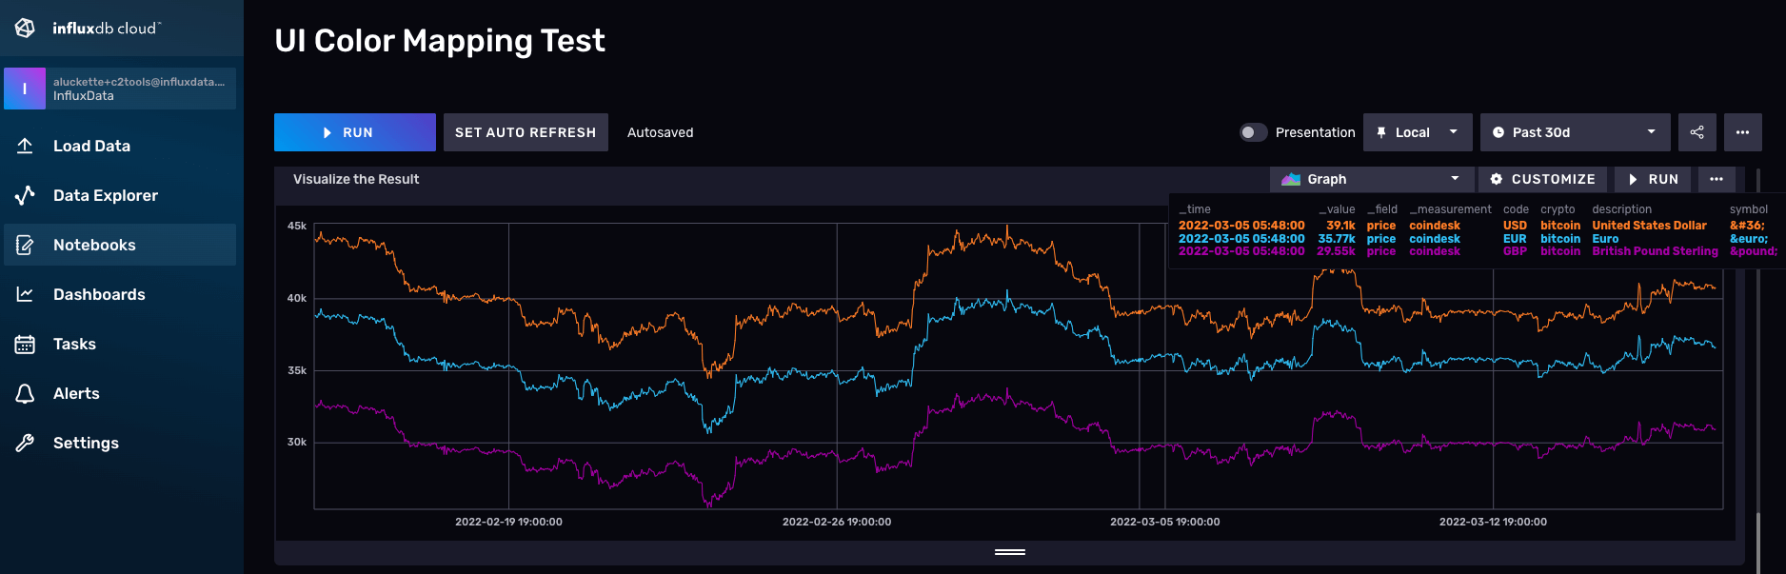Image resolution: width=1786 pixels, height=574 pixels.
Task: Click the Graph visualization type icon
Action: click(1291, 179)
